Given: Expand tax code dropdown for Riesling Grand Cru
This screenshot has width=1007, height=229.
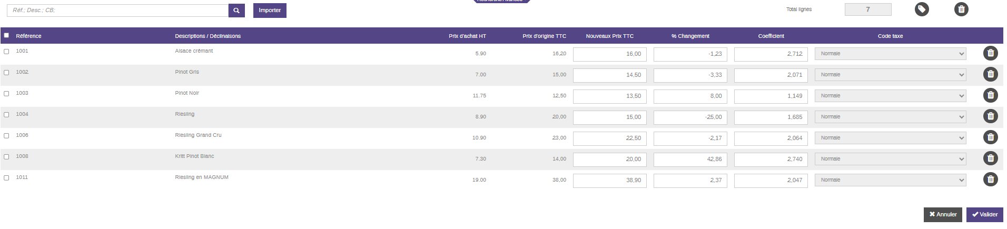Looking at the screenshot, I should pos(890,138).
